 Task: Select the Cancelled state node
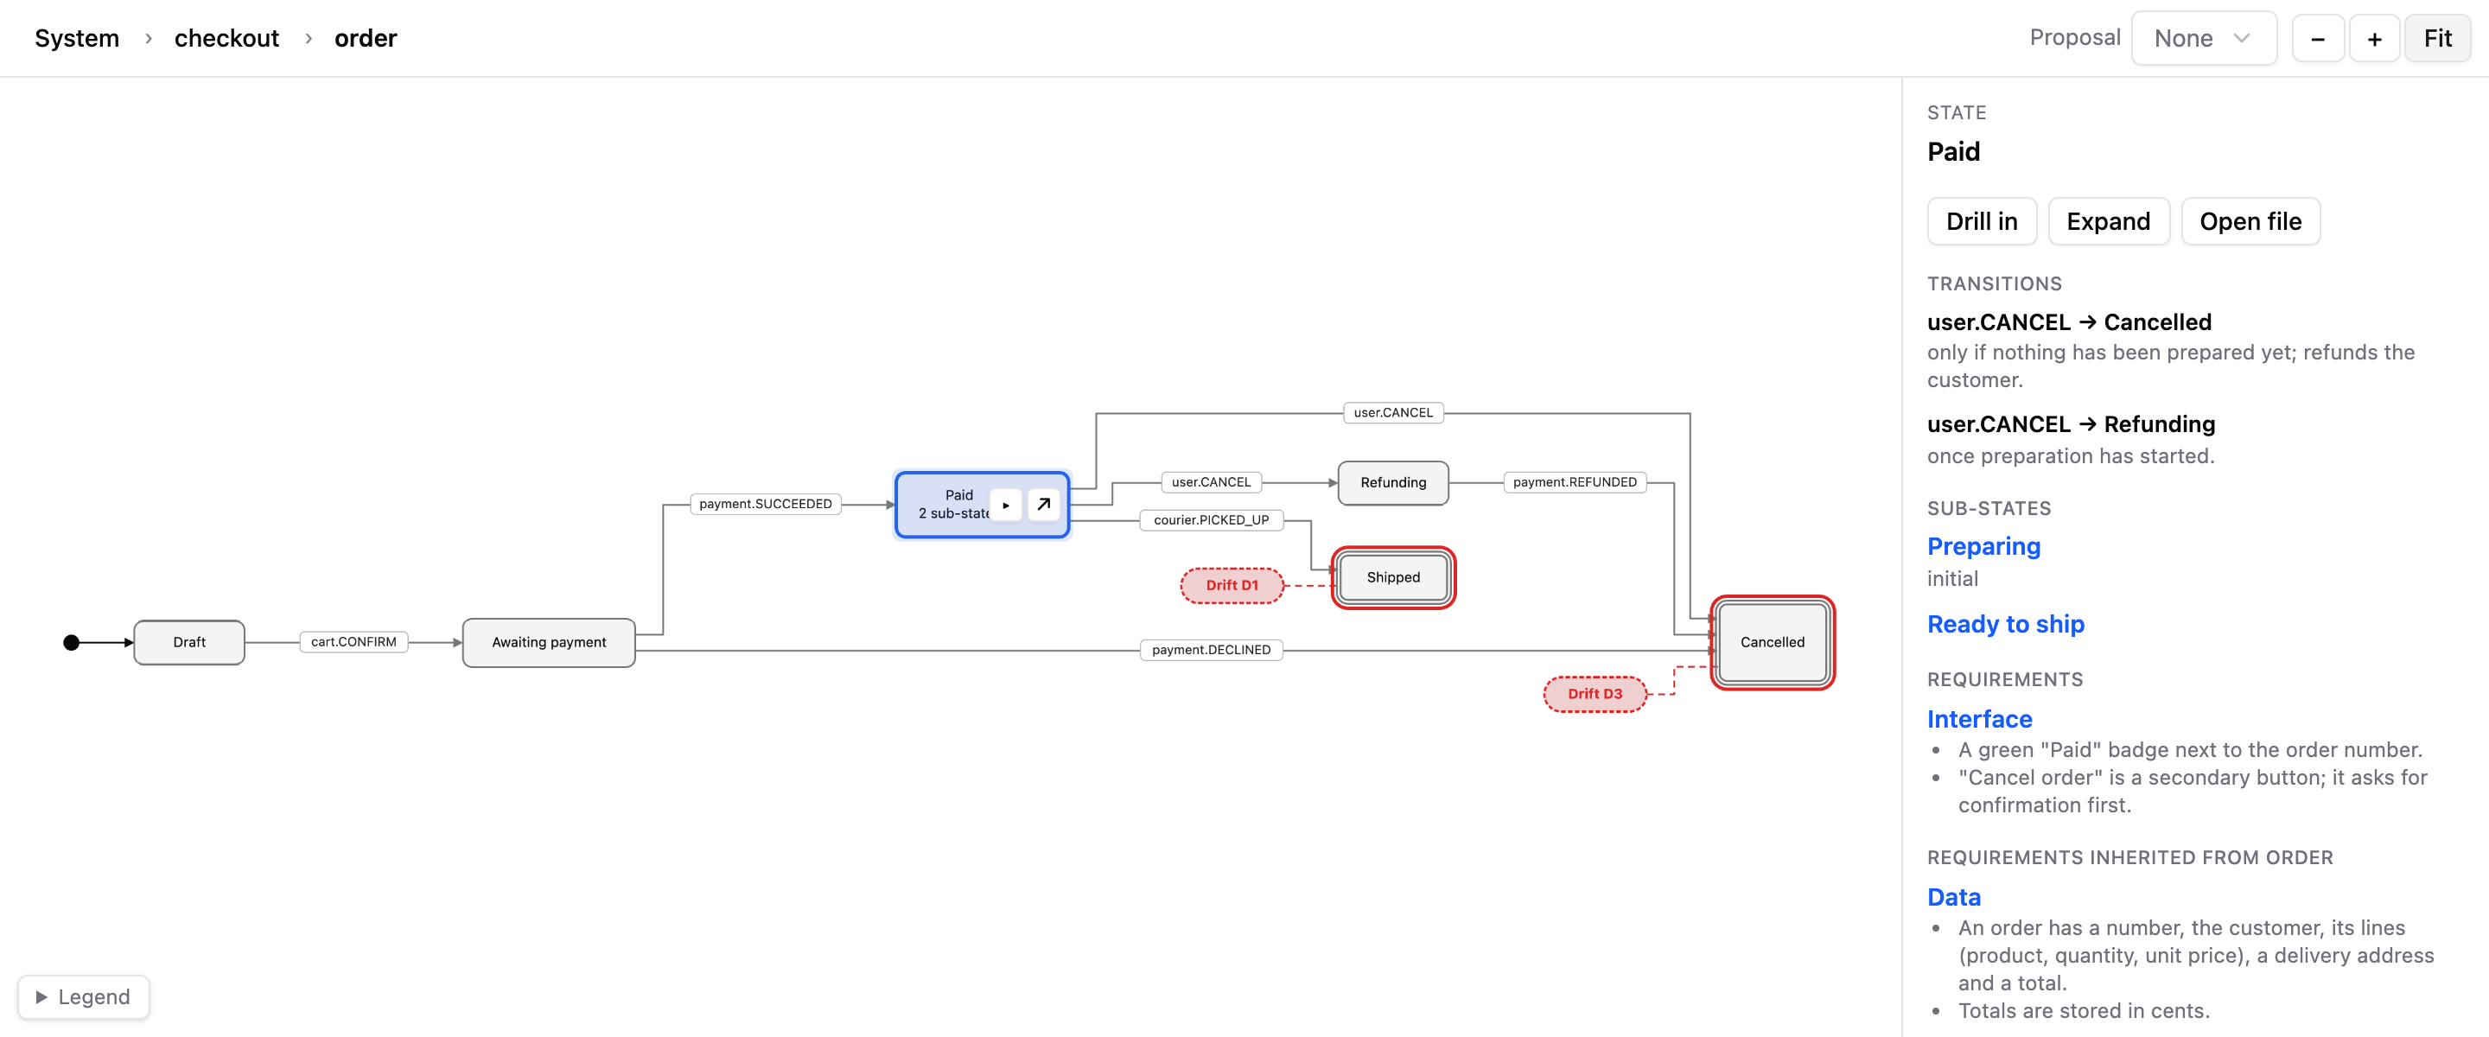click(1772, 643)
